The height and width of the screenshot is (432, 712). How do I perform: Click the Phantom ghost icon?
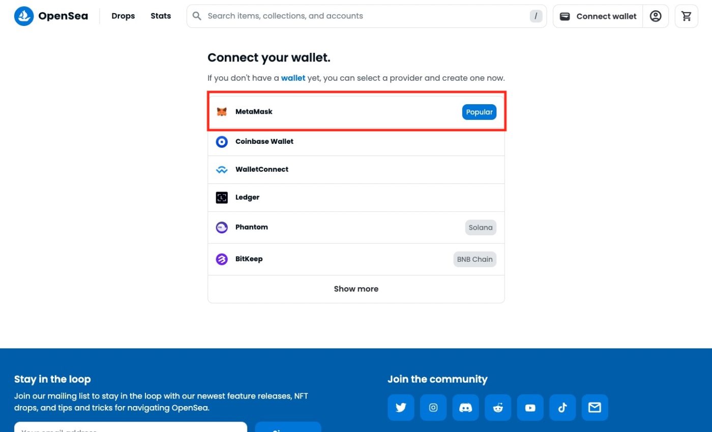(x=222, y=227)
